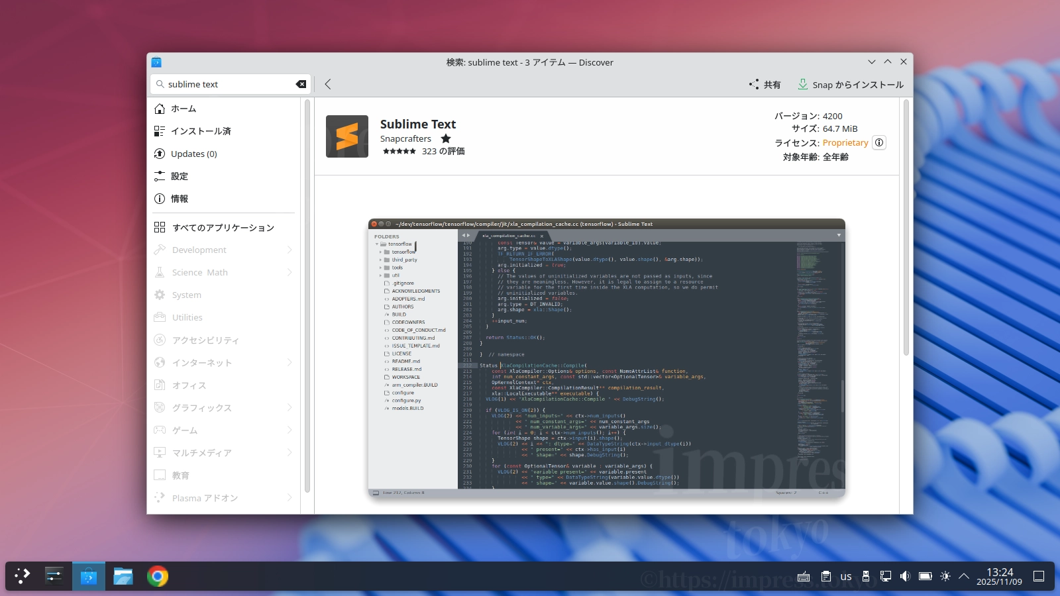Image resolution: width=1060 pixels, height=596 pixels.
Task: Select すべてのアプリケーション category
Action: point(224,227)
